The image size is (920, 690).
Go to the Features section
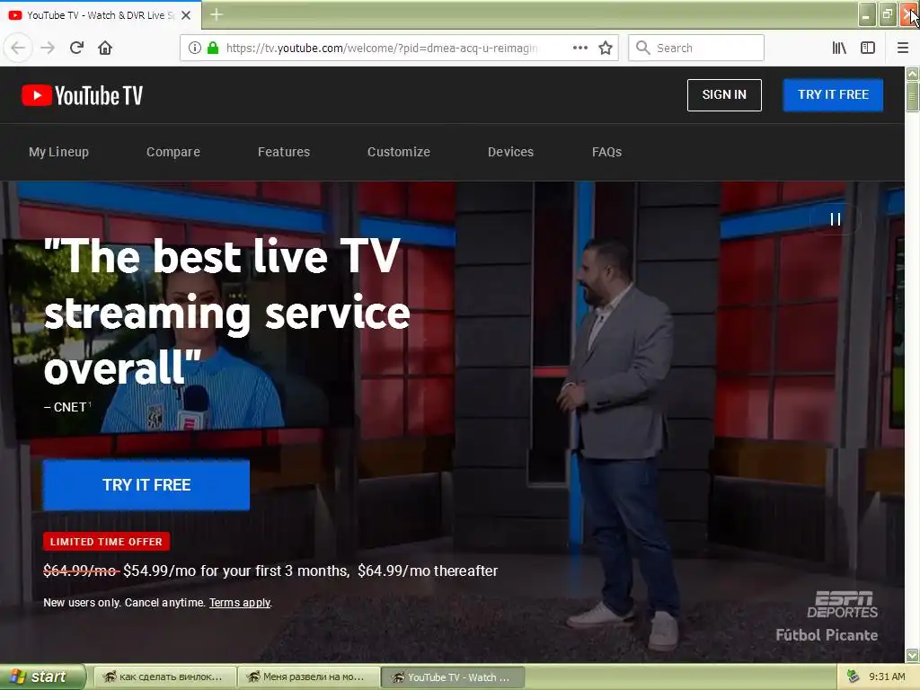283,152
